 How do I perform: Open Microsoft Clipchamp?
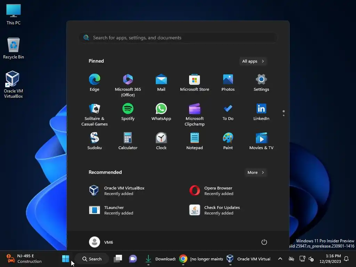pyautogui.click(x=195, y=115)
